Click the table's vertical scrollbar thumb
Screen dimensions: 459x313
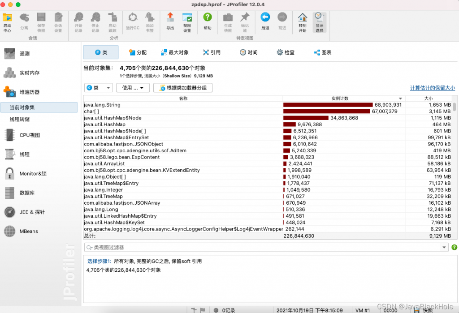[455, 107]
